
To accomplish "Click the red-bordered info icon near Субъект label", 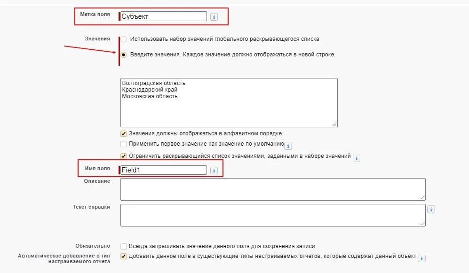I will click(215, 16).
